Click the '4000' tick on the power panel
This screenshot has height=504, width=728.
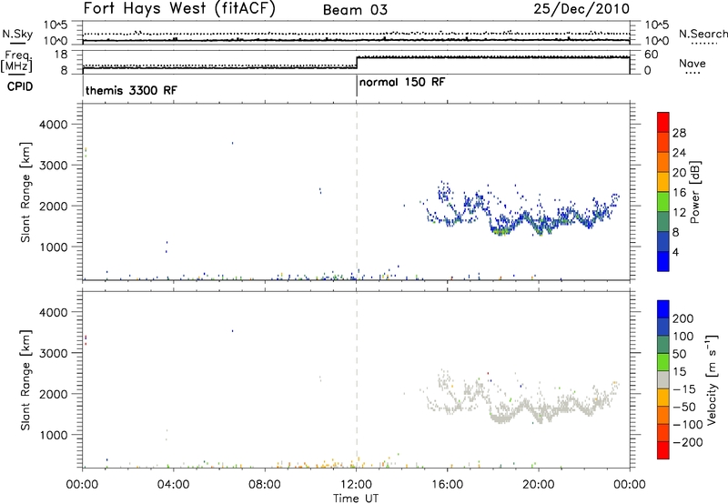tap(54, 125)
